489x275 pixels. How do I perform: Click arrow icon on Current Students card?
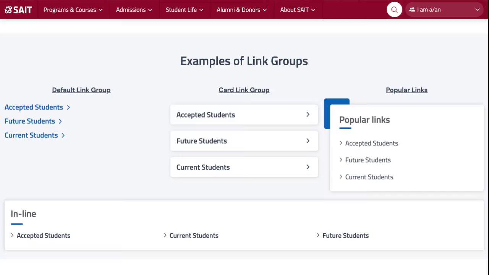pyautogui.click(x=308, y=167)
